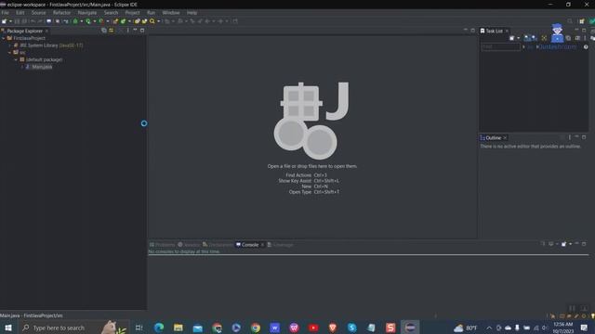Click the Find field in Task List

coord(500,46)
